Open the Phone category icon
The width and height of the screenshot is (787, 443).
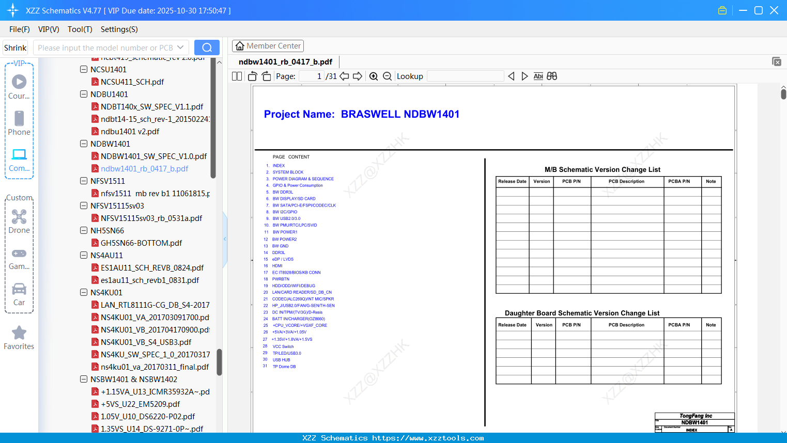(19, 123)
